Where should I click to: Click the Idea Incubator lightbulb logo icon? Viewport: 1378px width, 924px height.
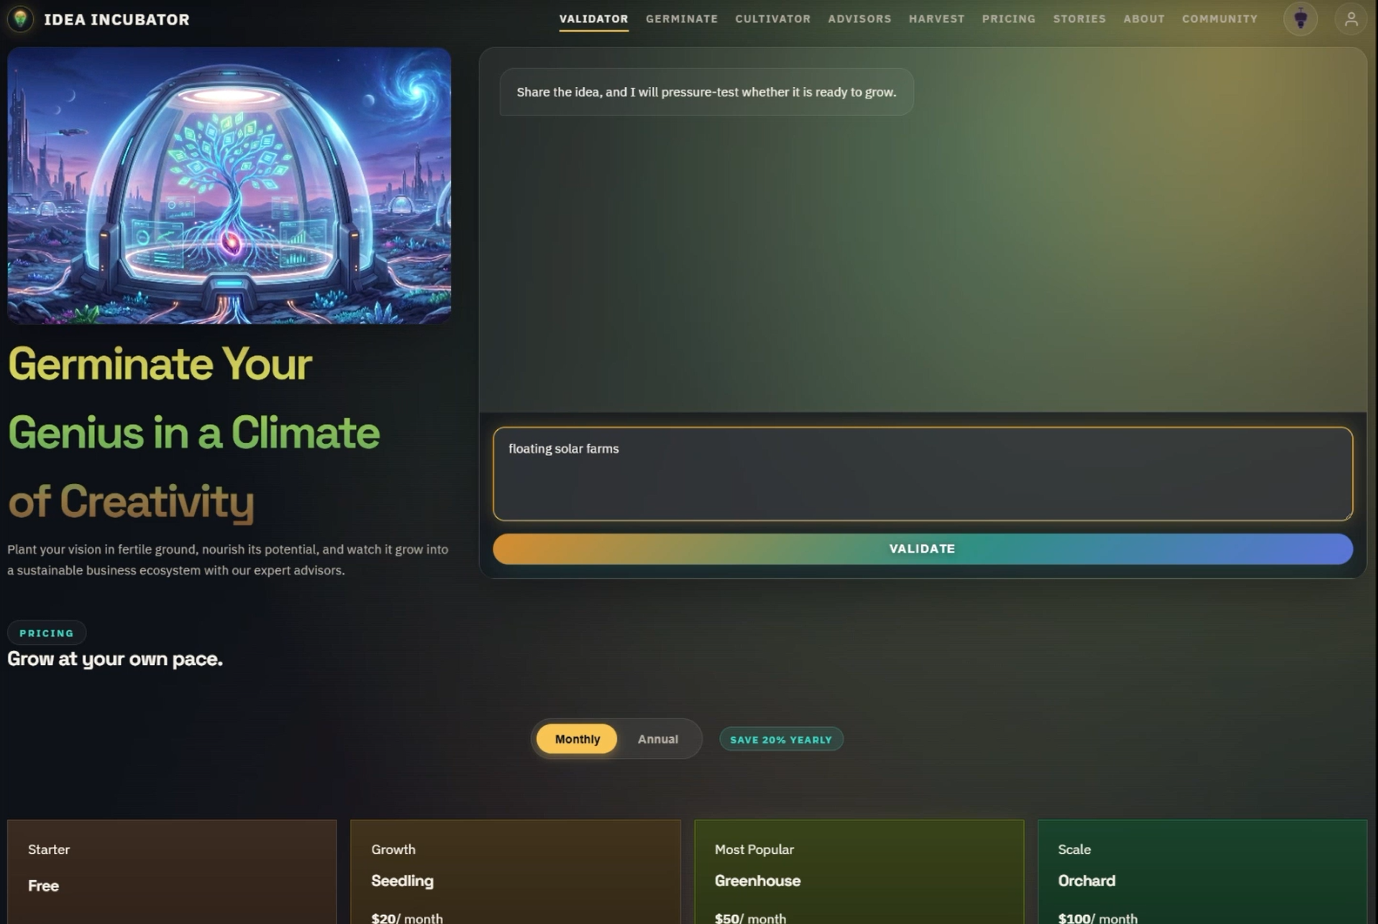pos(21,19)
